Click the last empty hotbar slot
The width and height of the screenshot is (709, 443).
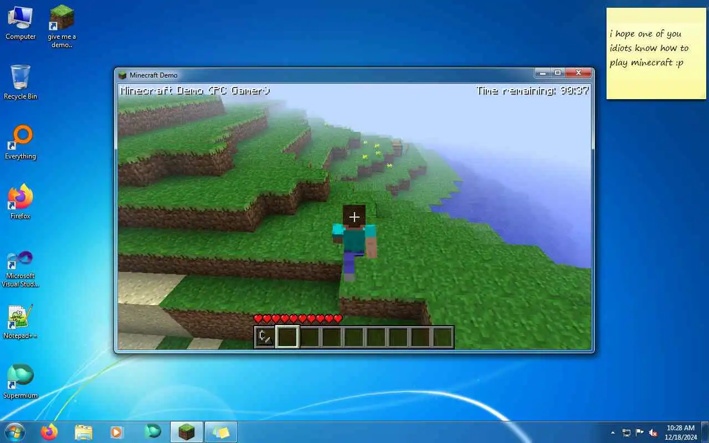[443, 337]
